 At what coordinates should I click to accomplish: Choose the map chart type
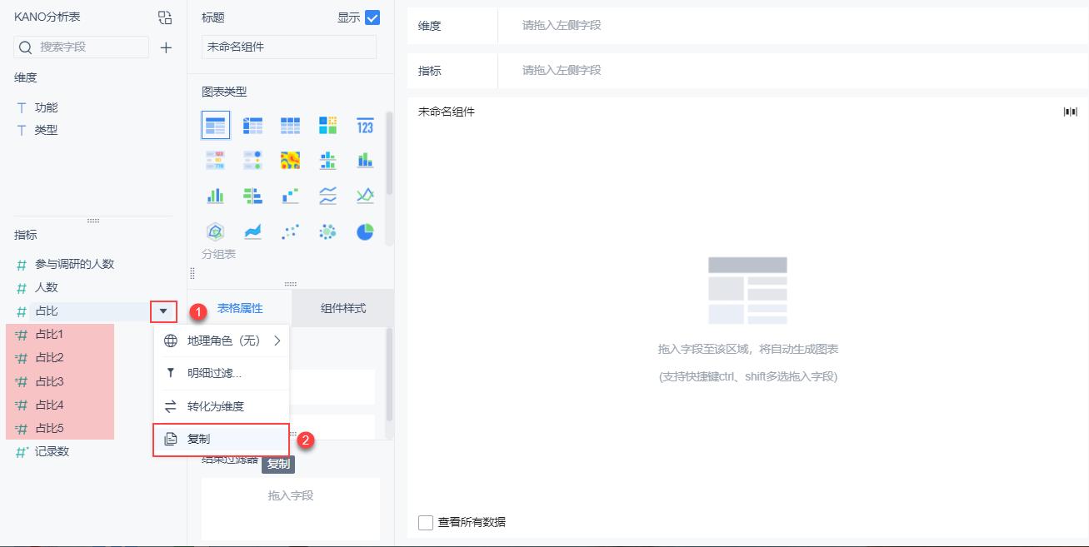point(289,160)
